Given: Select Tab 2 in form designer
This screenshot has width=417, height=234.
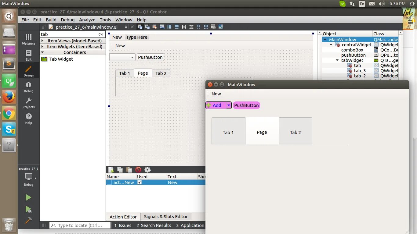Looking at the screenshot, I should coord(161,73).
